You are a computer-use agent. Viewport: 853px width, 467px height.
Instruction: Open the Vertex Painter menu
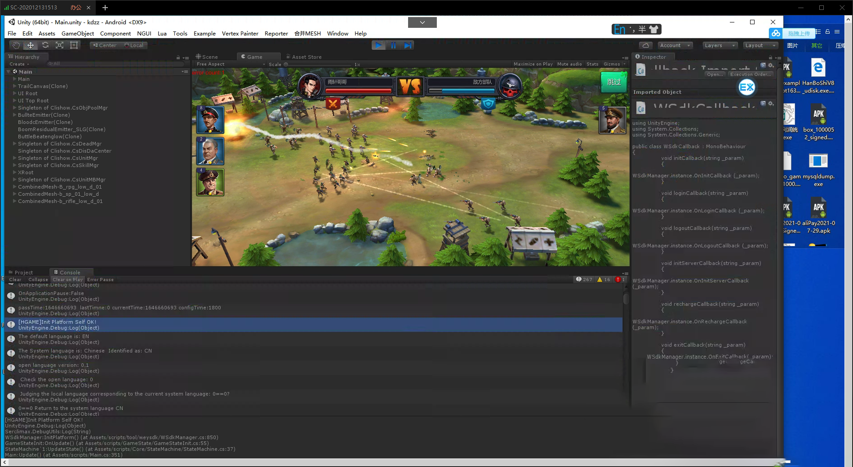pos(240,34)
